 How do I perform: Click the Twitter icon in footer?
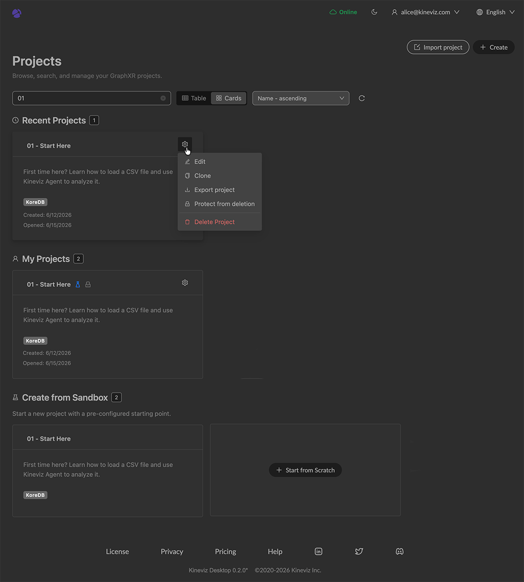pos(359,551)
